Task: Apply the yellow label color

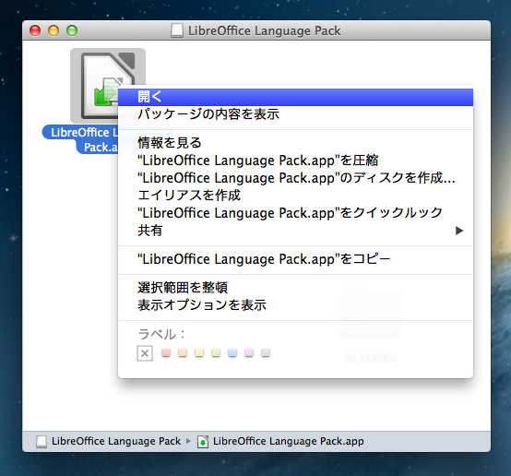Action: pyautogui.click(x=199, y=353)
